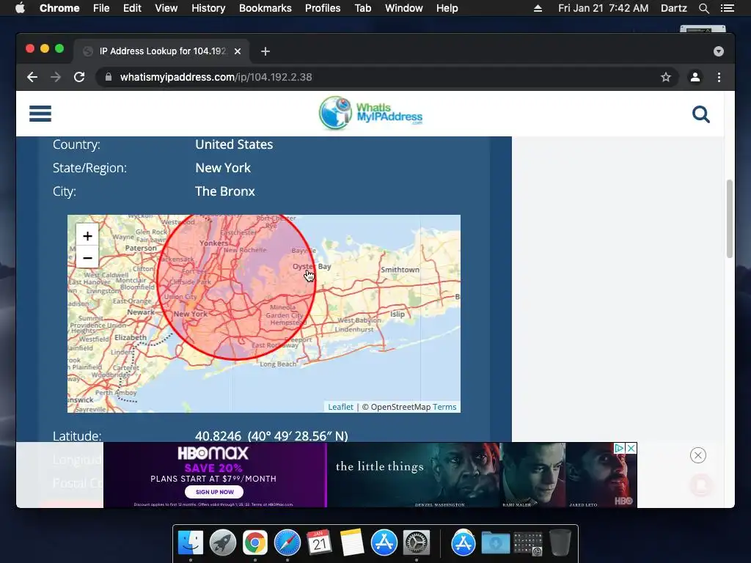Click Spotlight search in menu bar
Image resolution: width=751 pixels, height=563 pixels.
tap(703, 8)
